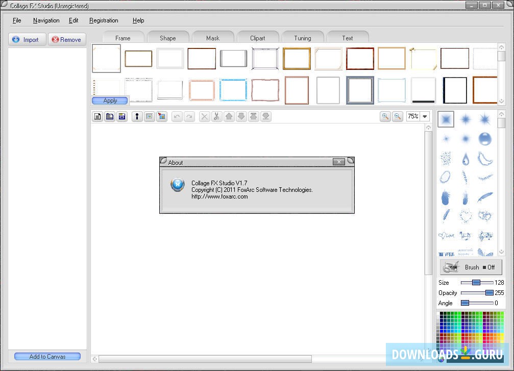The width and height of the screenshot is (514, 371).
Task: Switch to the Clipart tab
Action: point(257,38)
